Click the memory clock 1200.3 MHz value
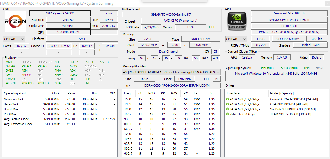This screenshot has width=330, height=159. click(x=149, y=45)
